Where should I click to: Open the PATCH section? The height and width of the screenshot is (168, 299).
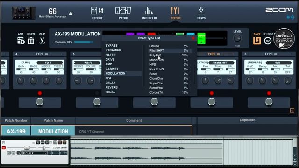[x=123, y=13]
